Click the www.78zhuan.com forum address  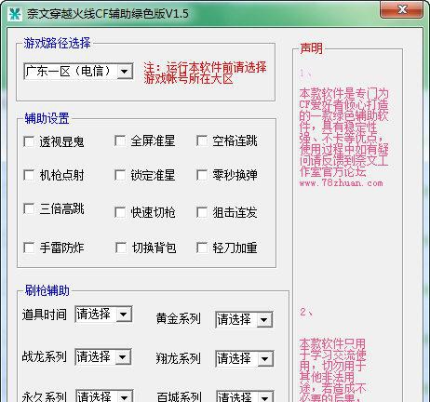point(341,183)
